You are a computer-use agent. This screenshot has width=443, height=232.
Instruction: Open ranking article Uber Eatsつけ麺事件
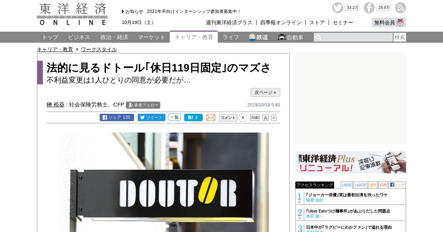[348, 211]
